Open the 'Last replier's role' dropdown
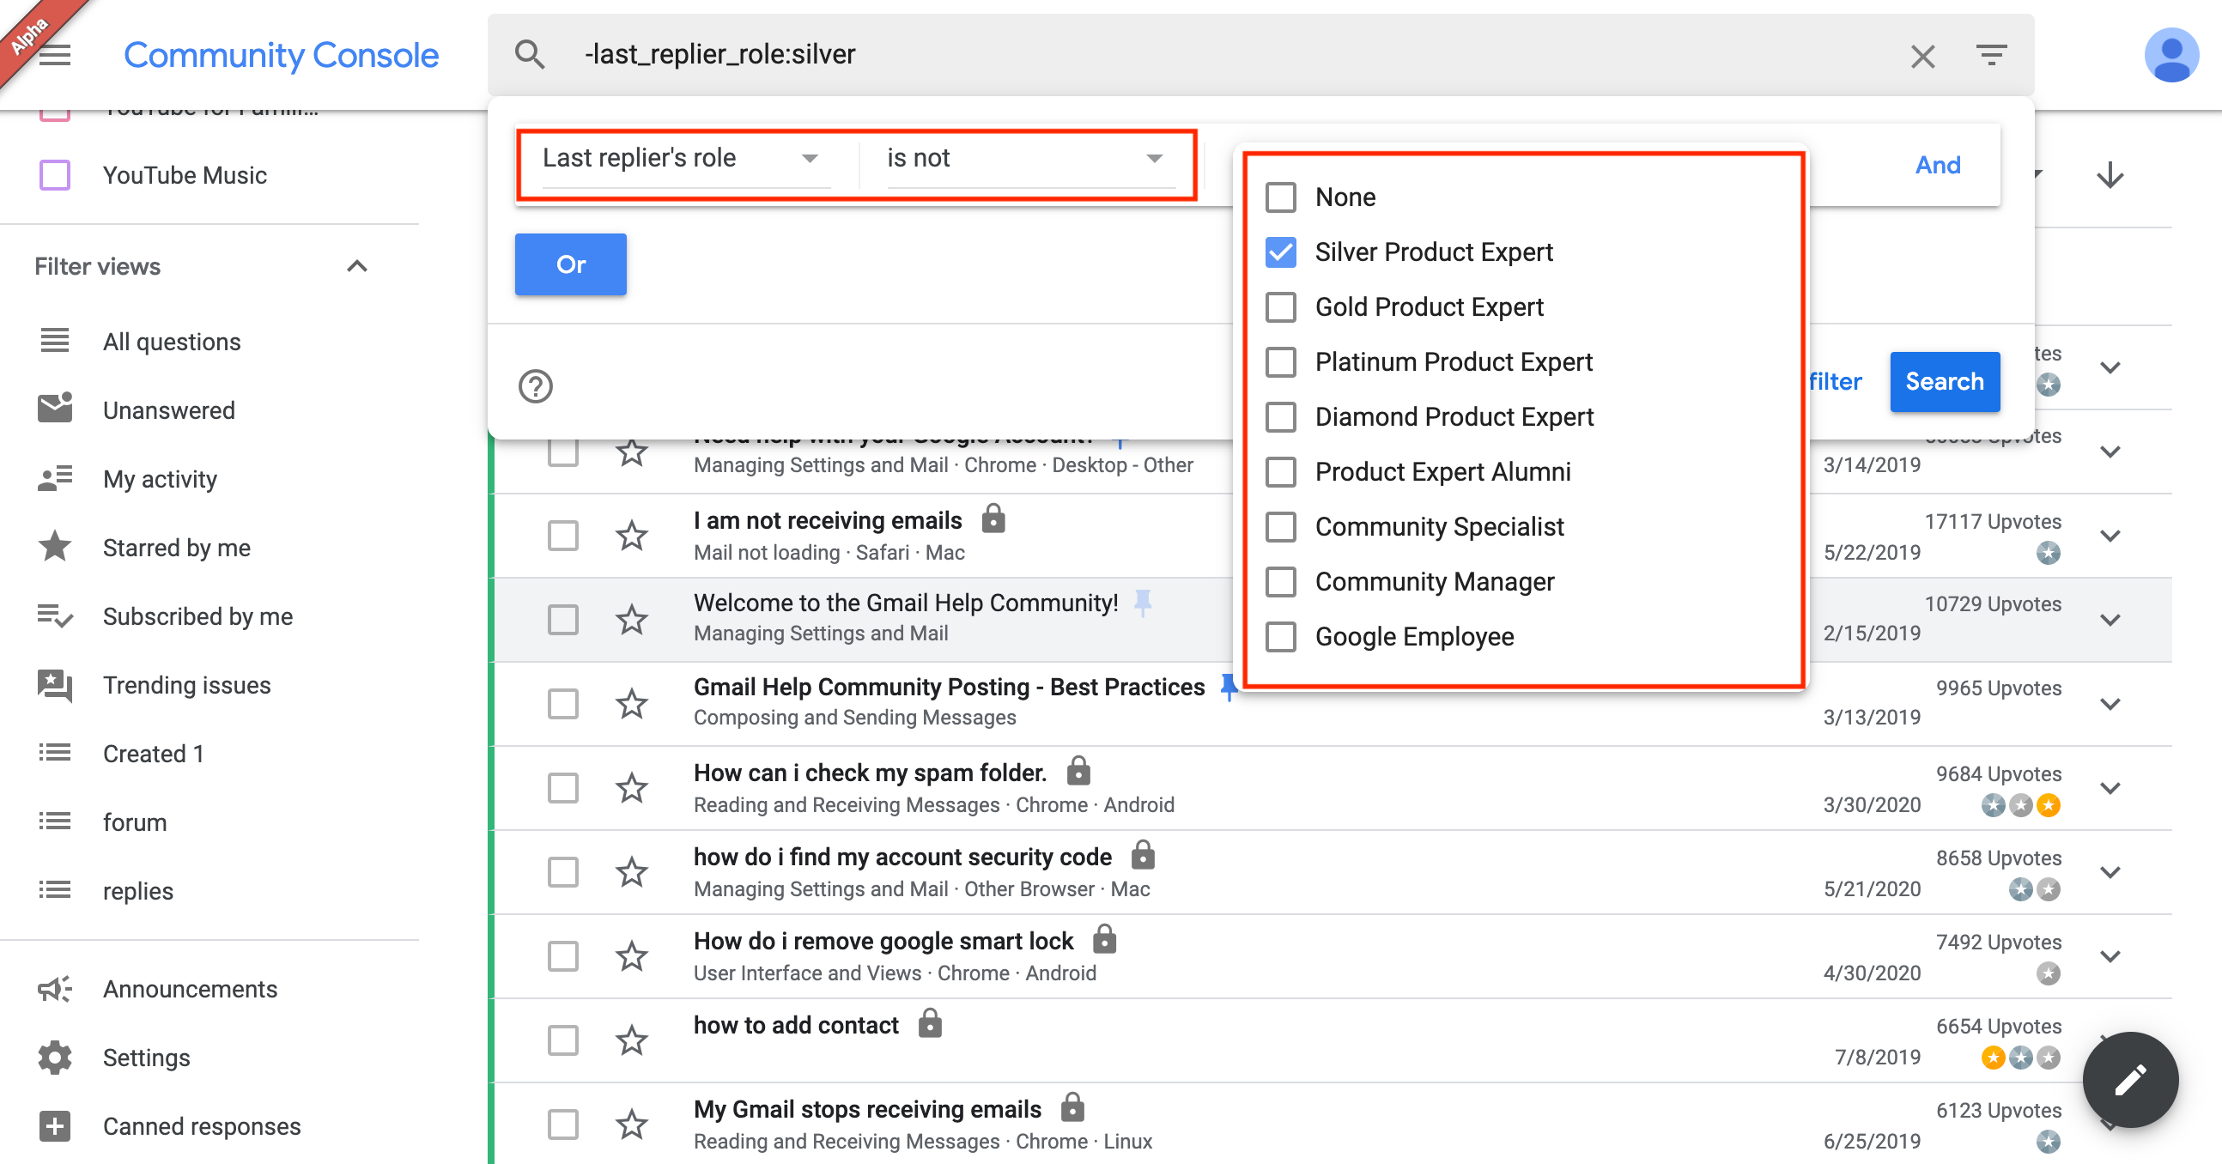Screen dimensions: 2222x1164 coord(681,159)
